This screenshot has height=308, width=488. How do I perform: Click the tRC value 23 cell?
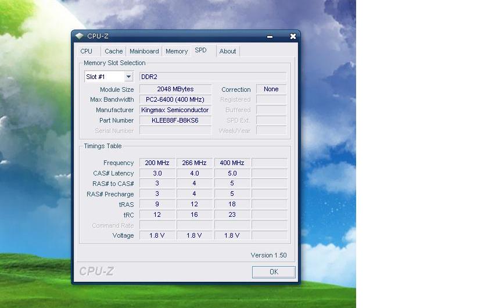tap(232, 215)
